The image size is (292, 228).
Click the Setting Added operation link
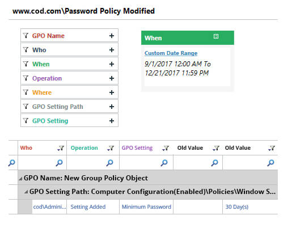[x=88, y=207]
